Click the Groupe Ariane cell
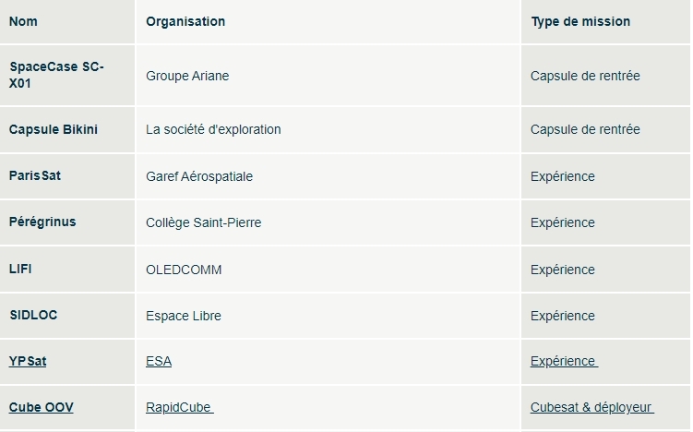This screenshot has width=693, height=432. point(187,76)
